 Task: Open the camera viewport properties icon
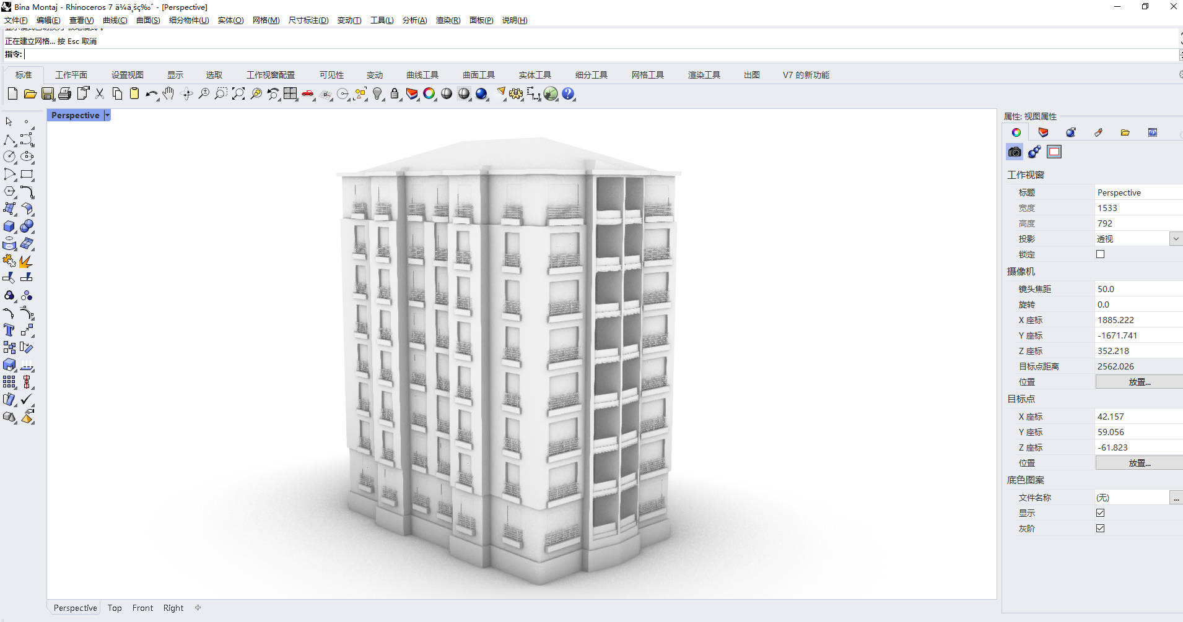point(1015,152)
